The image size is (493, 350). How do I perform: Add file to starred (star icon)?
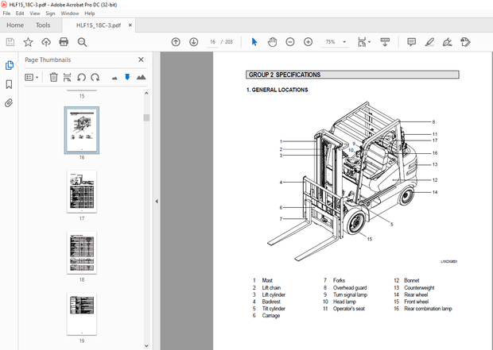29,42
